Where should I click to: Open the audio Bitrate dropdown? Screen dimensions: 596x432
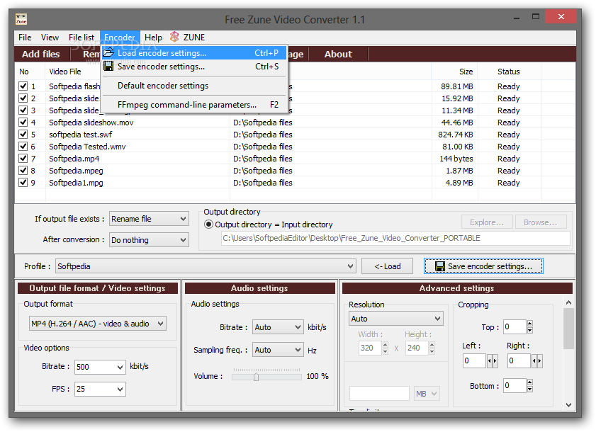(x=278, y=326)
